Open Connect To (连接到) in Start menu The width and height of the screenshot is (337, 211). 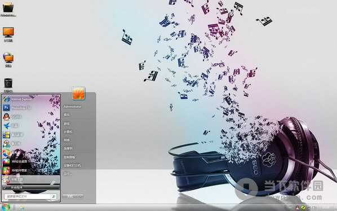(x=68, y=148)
